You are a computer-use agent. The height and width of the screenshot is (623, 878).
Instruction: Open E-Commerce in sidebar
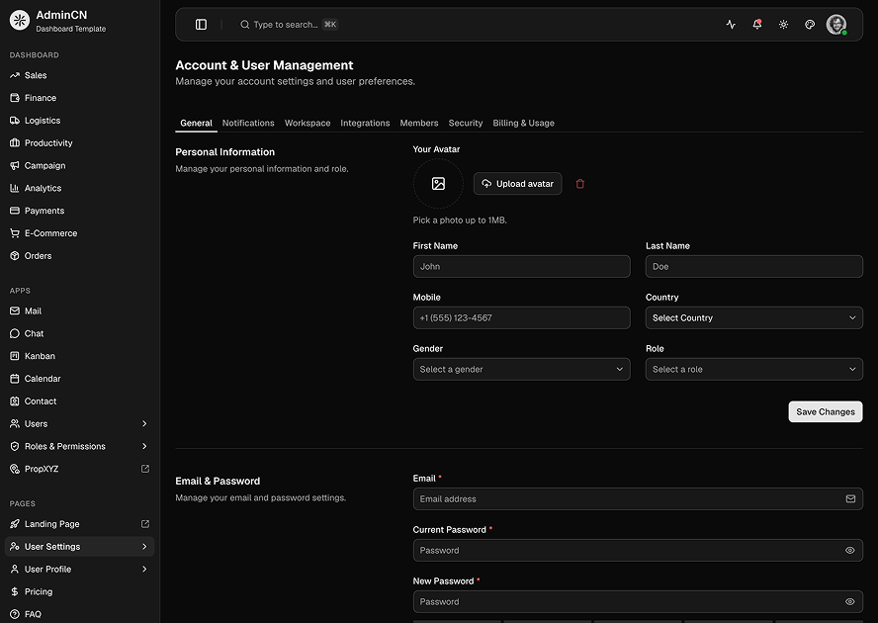pos(79,233)
